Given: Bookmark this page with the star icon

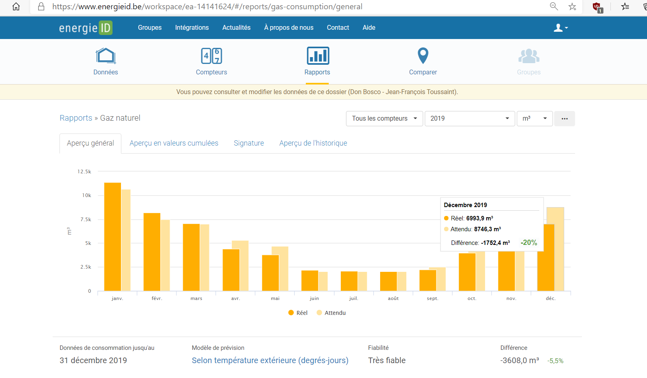Looking at the screenshot, I should click(x=572, y=6).
